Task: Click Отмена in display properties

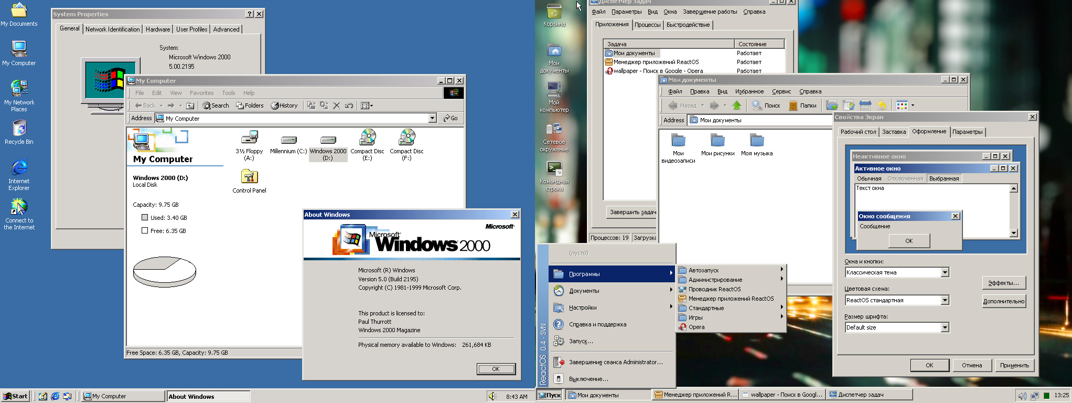Action: (x=972, y=365)
